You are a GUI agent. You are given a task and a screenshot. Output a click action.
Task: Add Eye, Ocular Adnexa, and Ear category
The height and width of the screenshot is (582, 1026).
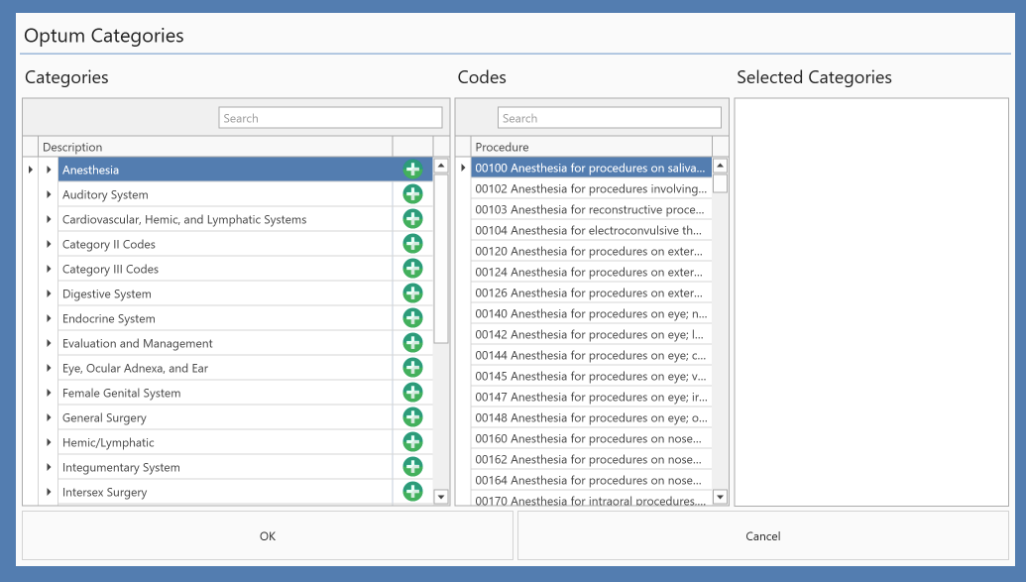click(x=413, y=368)
